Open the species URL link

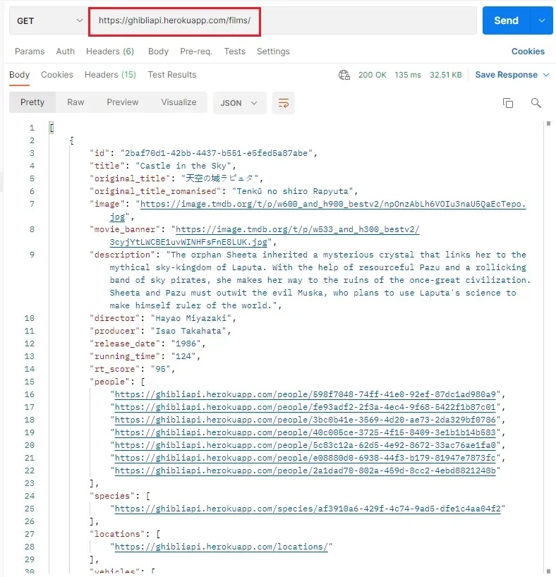pyautogui.click(x=308, y=509)
